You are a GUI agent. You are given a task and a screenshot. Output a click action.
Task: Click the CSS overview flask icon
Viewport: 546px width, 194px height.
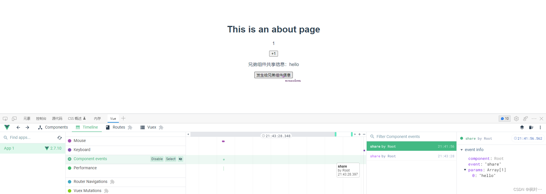[84, 118]
